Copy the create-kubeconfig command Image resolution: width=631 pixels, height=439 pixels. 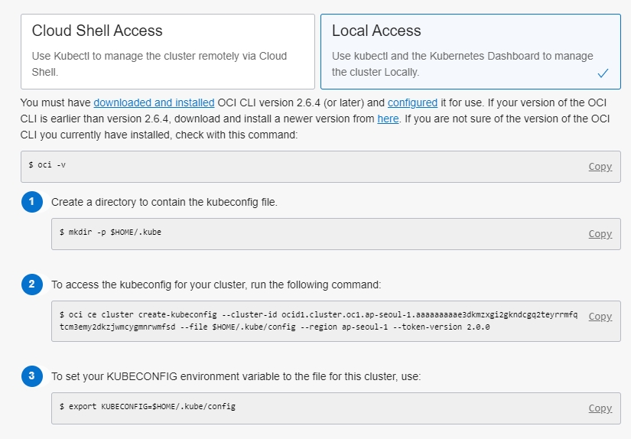click(600, 317)
